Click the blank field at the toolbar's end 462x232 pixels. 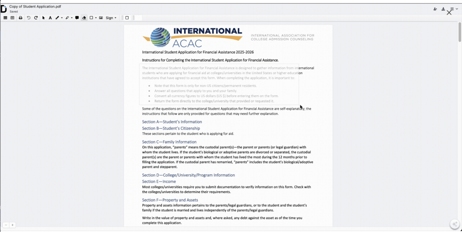(x=138, y=18)
